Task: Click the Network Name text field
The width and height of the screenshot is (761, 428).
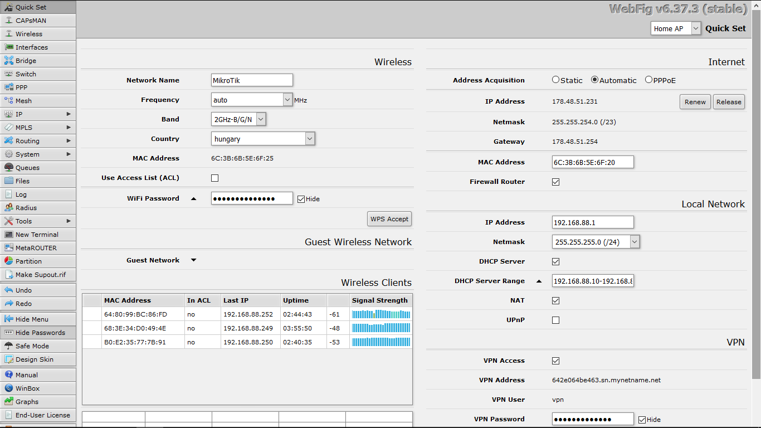Action: point(252,80)
